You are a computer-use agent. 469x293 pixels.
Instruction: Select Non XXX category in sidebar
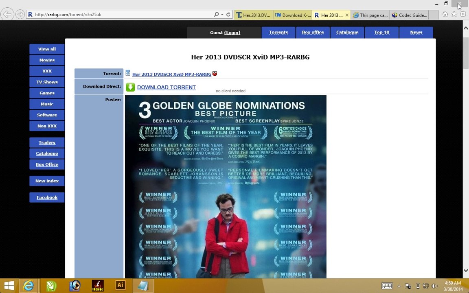pos(47,126)
